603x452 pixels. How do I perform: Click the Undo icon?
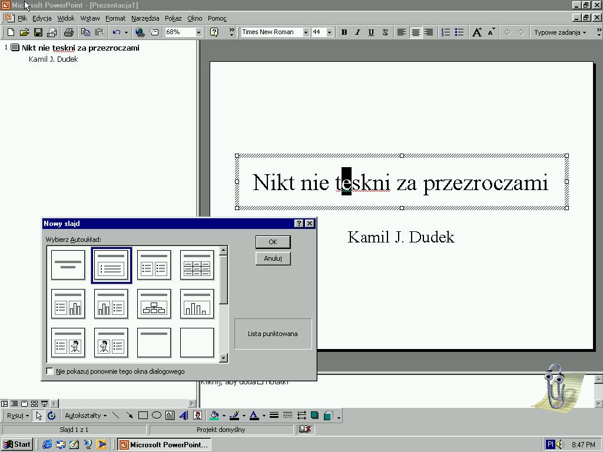[115, 32]
